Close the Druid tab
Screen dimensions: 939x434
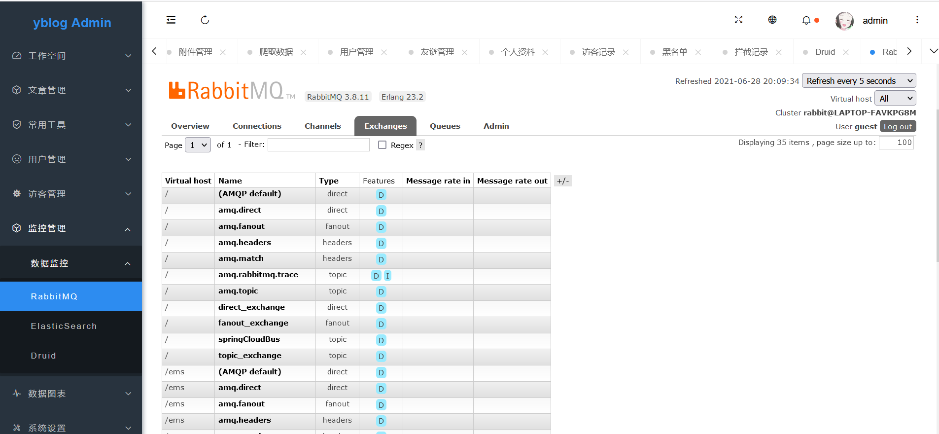tap(846, 52)
